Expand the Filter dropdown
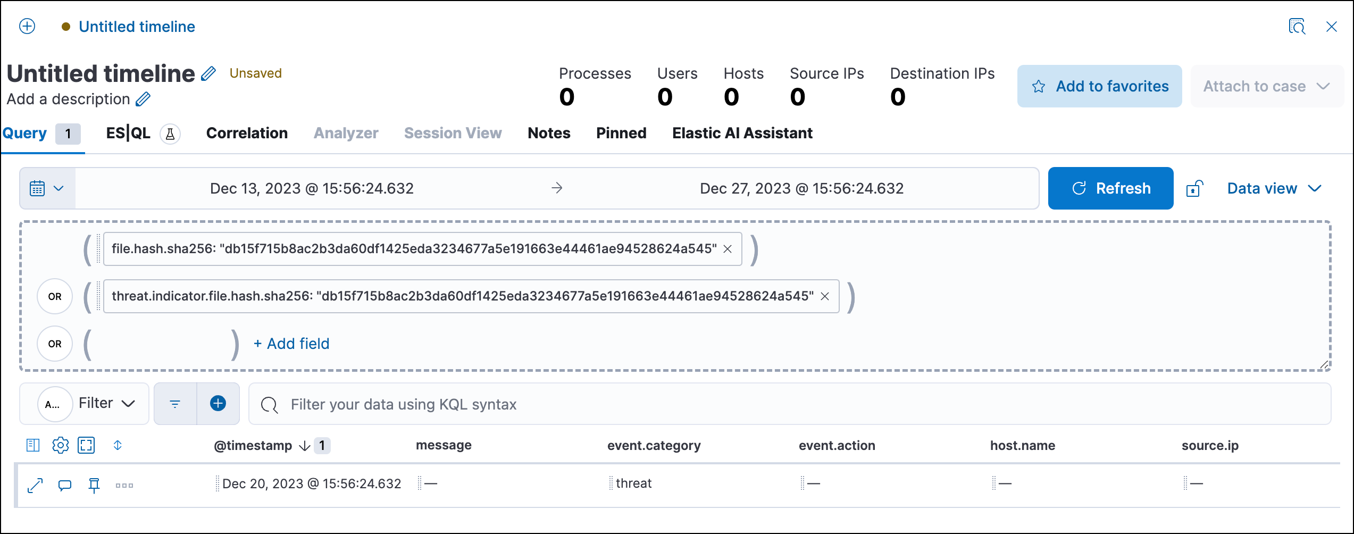The height and width of the screenshot is (534, 1354). tap(104, 403)
